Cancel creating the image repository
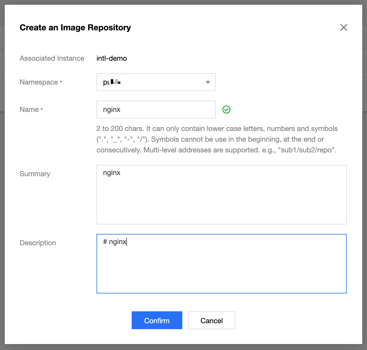367x350 pixels. (x=212, y=320)
